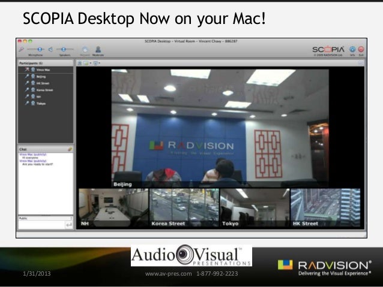The width and height of the screenshot is (383, 287).
Task: Click the yellow minimize window button
Action: pyautogui.click(x=25, y=41)
